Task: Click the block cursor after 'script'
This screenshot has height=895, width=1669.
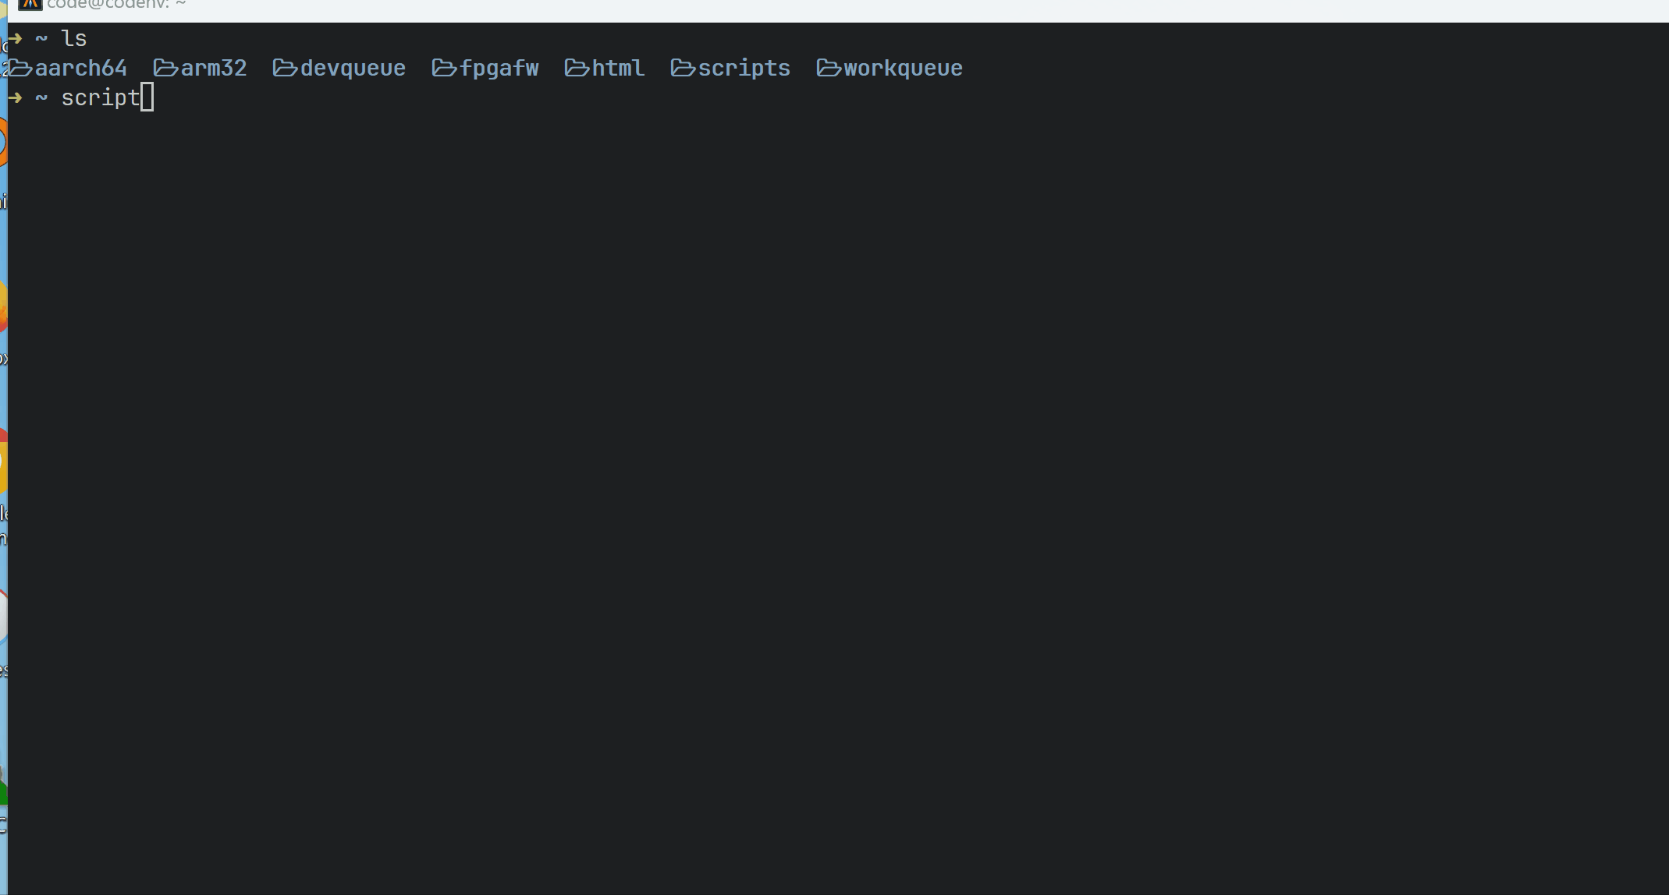Action: (x=147, y=98)
